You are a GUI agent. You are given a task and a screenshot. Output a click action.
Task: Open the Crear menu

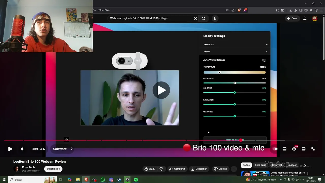point(292,18)
